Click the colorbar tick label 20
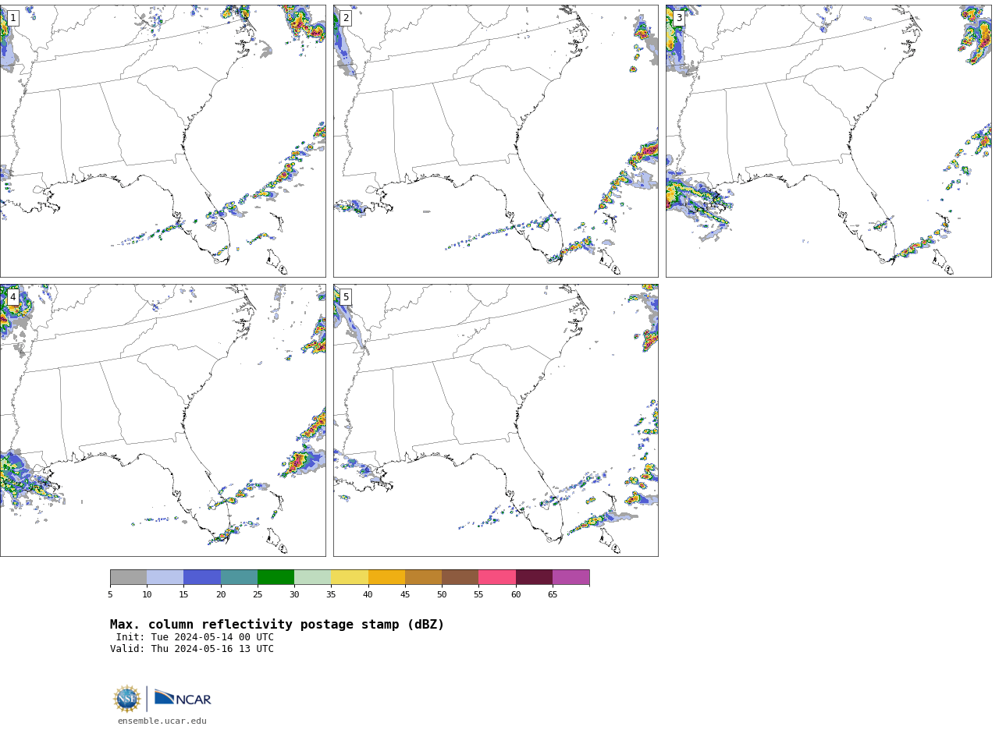This screenshot has width=999, height=730. tap(221, 595)
